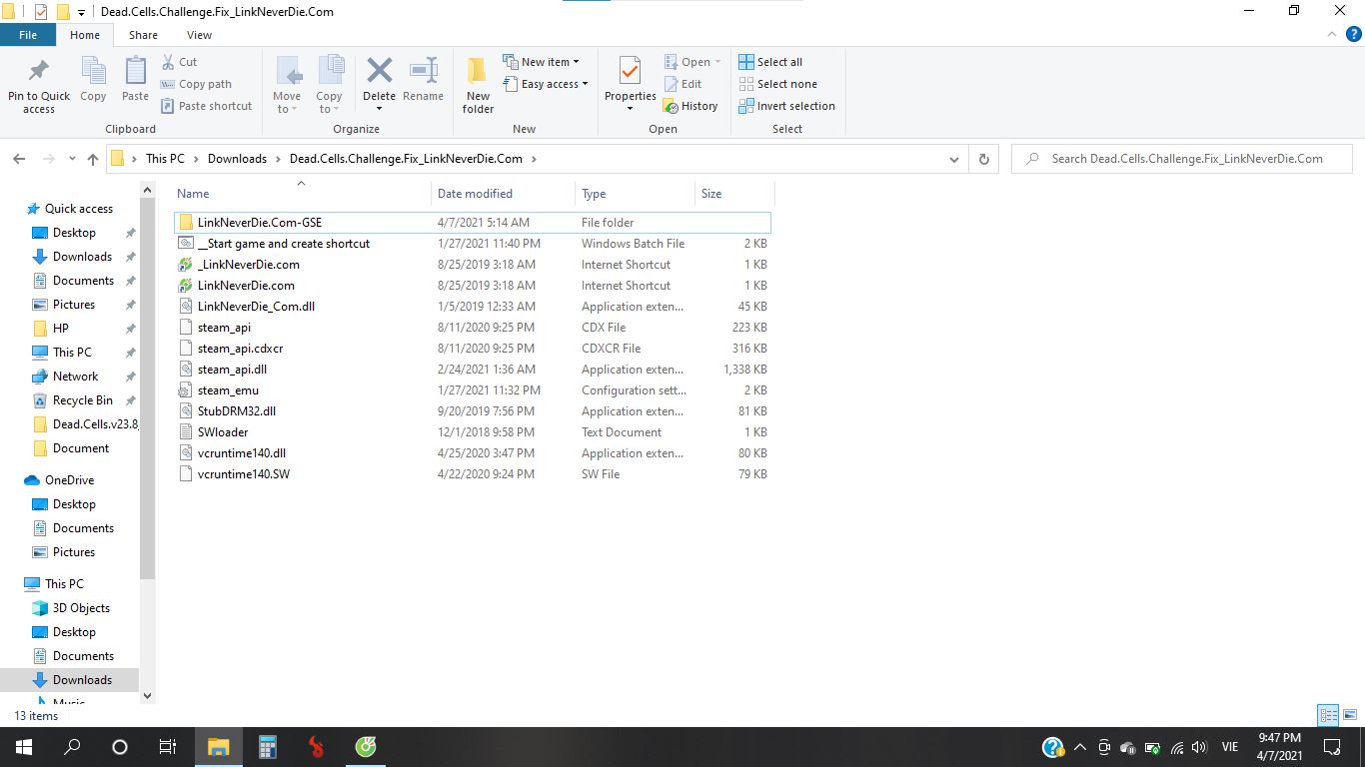Viewport: 1365px width, 767px height.
Task: Click Invert selection button
Action: [786, 106]
